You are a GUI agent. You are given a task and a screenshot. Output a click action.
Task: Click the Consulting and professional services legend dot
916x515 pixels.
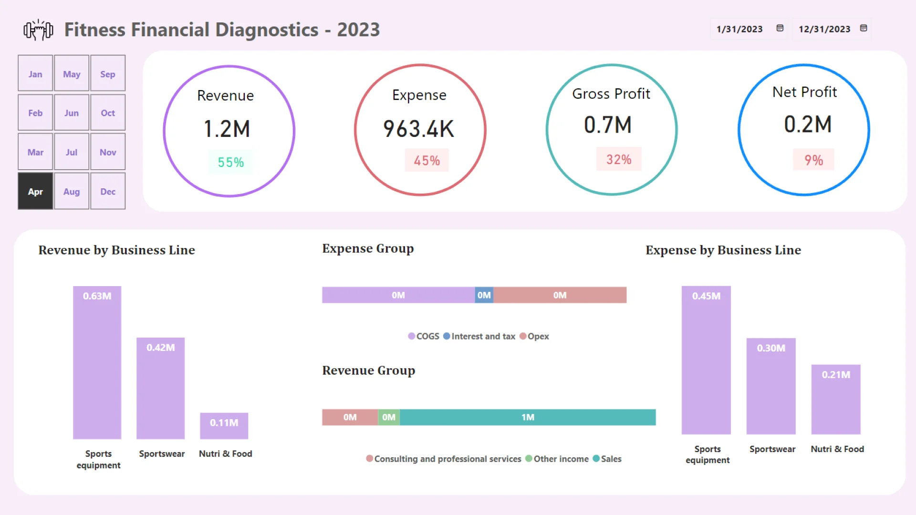(369, 458)
